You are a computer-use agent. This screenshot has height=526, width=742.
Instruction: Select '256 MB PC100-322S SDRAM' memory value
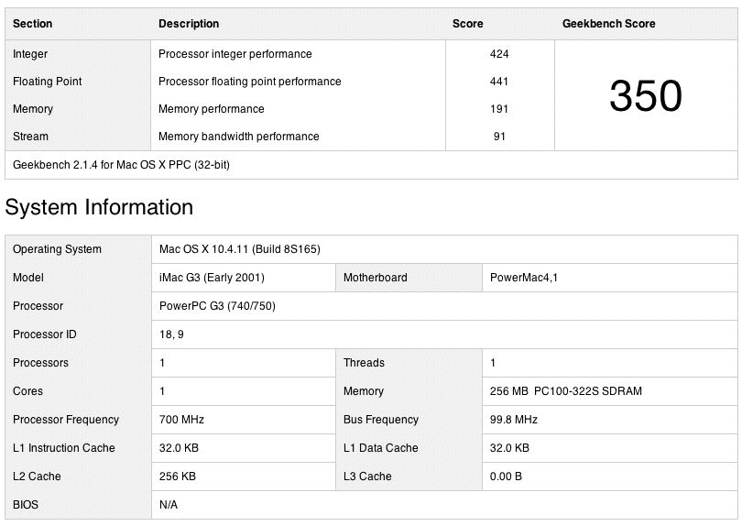566,391
